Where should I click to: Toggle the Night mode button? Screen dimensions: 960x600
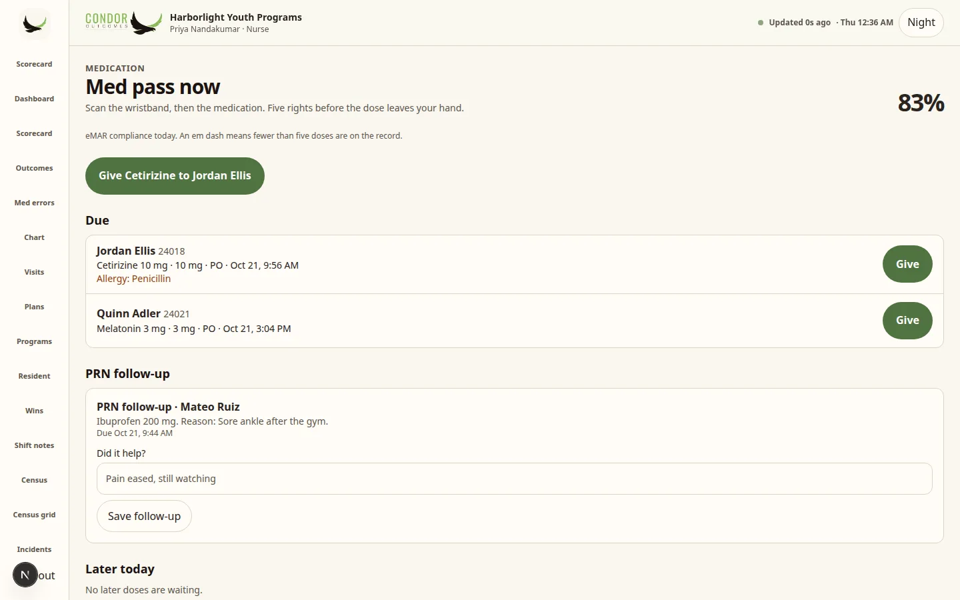[921, 23]
